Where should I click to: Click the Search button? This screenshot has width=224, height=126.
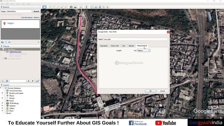36,11
